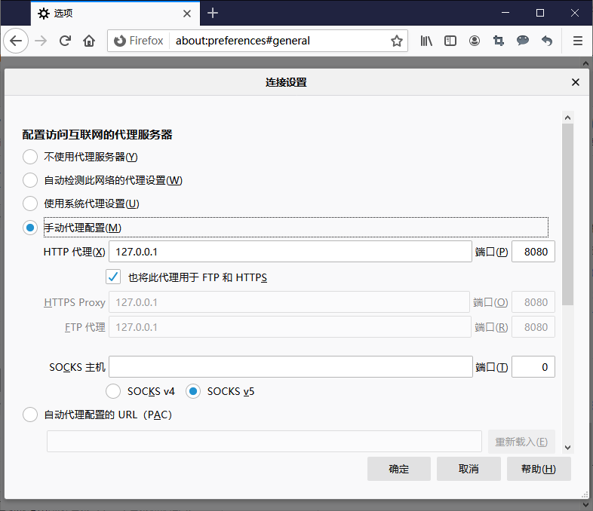Screen dimensions: 593x511
Task: Click the FTP 代理 label
Action: [x=85, y=327]
